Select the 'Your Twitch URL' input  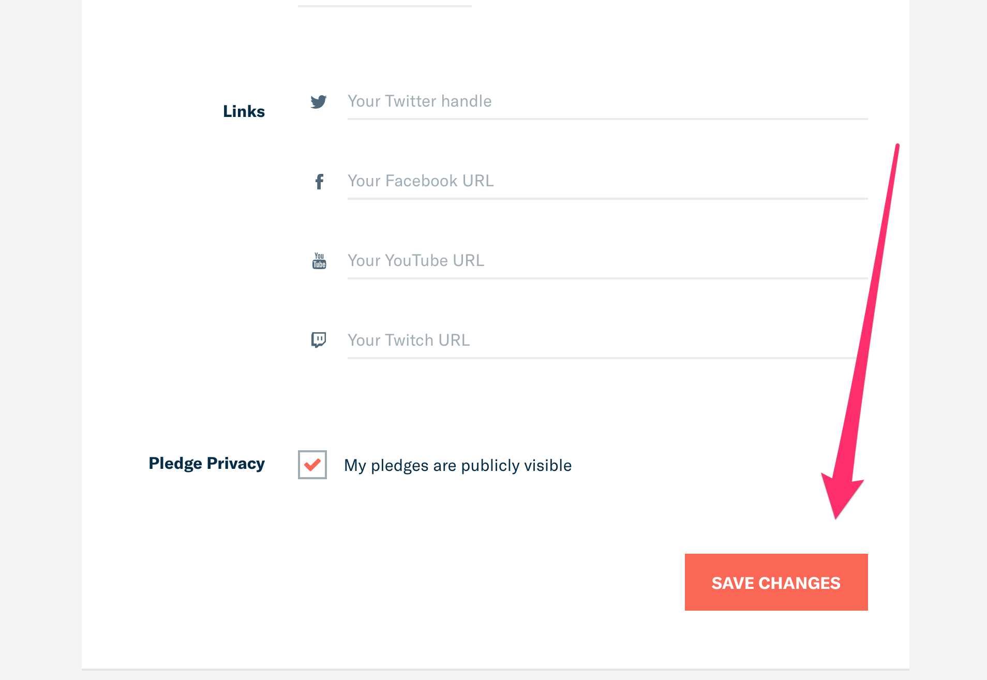600,341
